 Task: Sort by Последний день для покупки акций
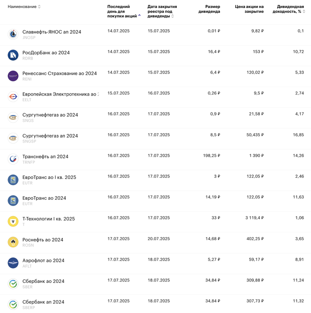coord(122,11)
